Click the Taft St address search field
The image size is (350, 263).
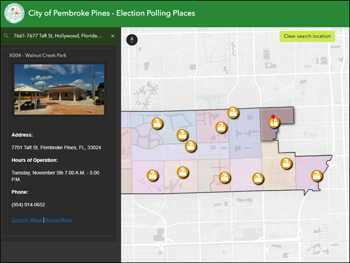(58, 36)
